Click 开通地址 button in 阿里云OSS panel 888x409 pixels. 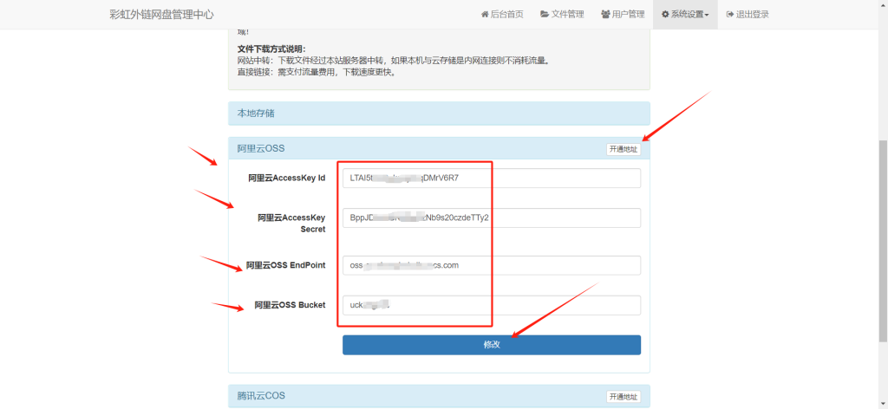624,149
